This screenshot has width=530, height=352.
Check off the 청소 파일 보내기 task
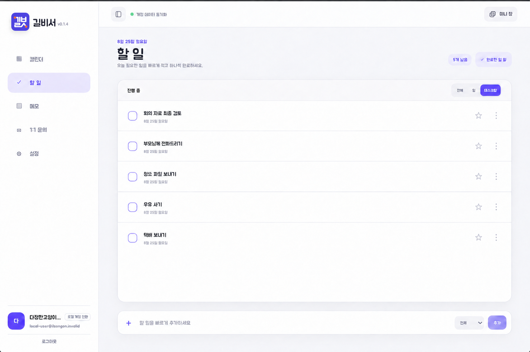[132, 177]
